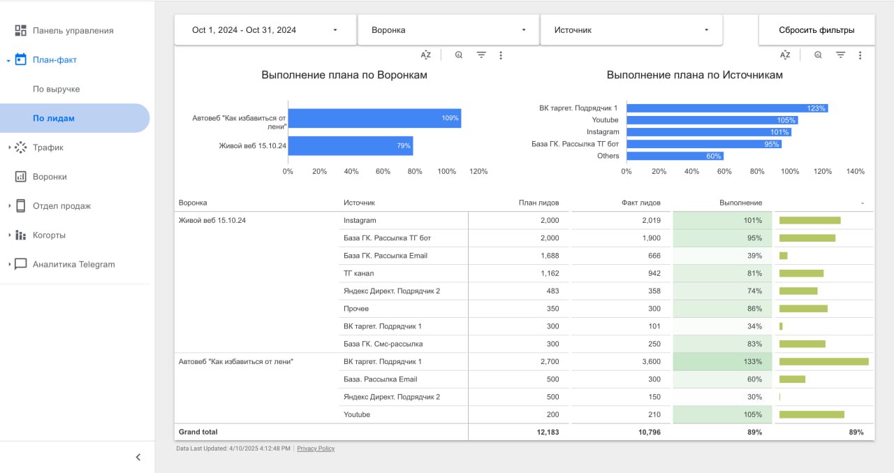Open the date range dropdown
The width and height of the screenshot is (894, 473).
265,30
